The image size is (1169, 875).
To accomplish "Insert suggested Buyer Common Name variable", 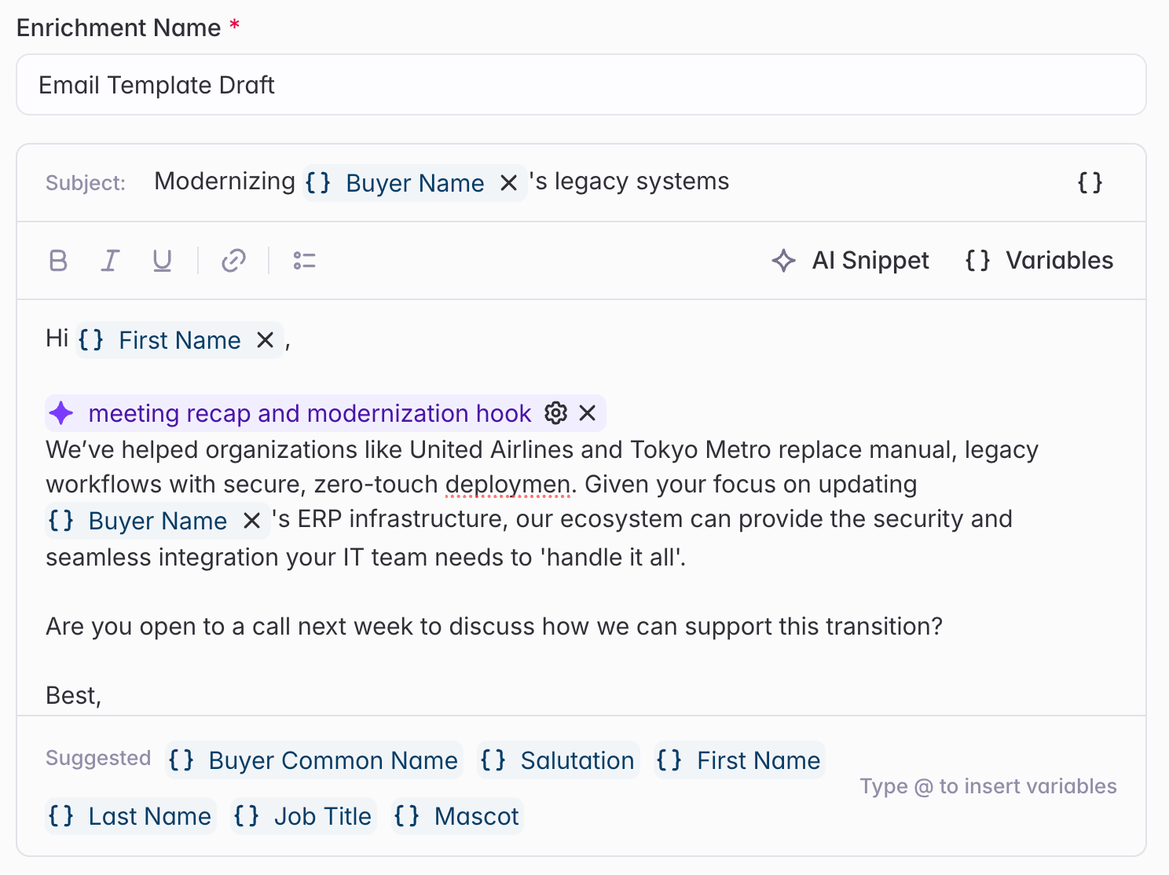I will point(313,760).
